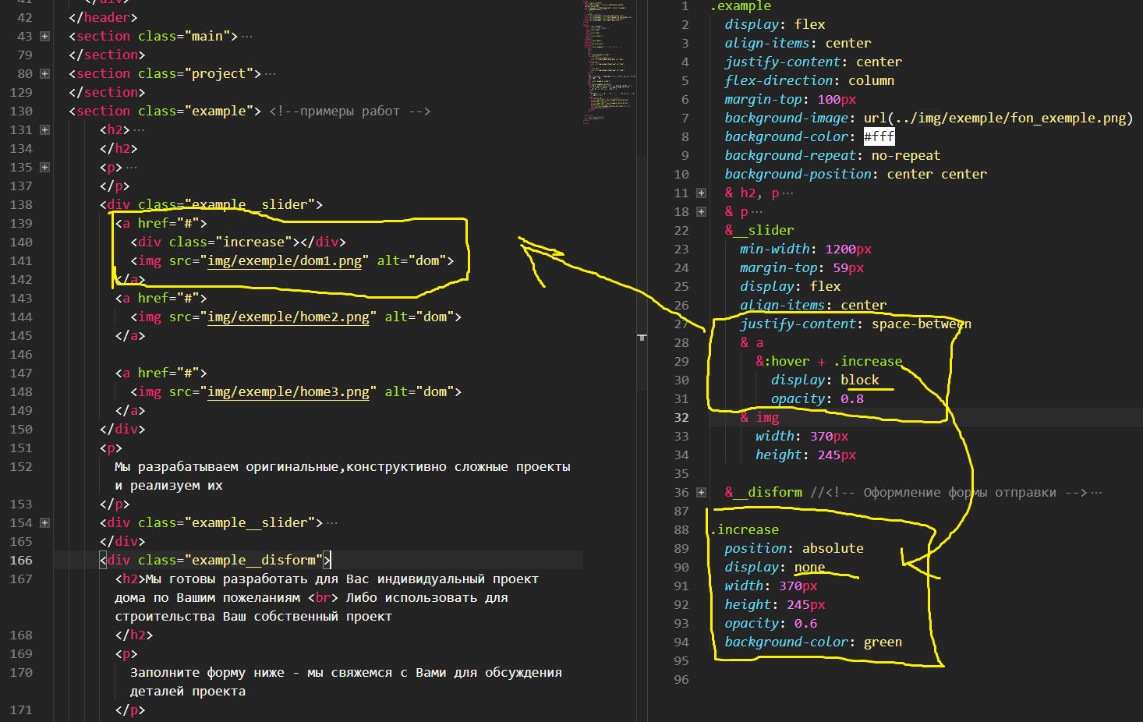Click the text "Мы разрабатываем оригинальные" paragraph
This screenshot has width=1143, height=722.
pyautogui.click(x=342, y=476)
